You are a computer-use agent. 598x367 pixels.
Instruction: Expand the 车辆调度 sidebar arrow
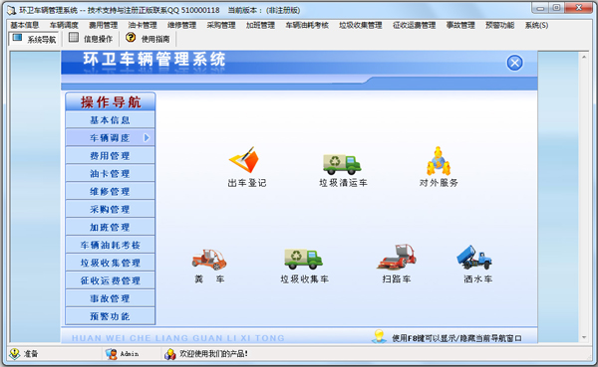tap(147, 138)
